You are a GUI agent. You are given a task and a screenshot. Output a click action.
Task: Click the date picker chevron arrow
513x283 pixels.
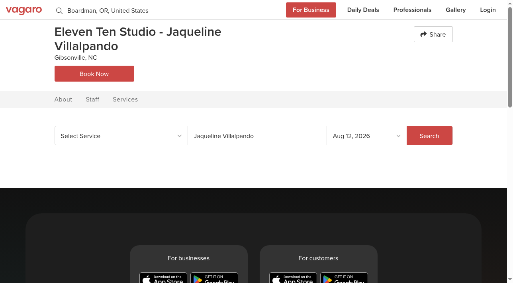coord(398,136)
